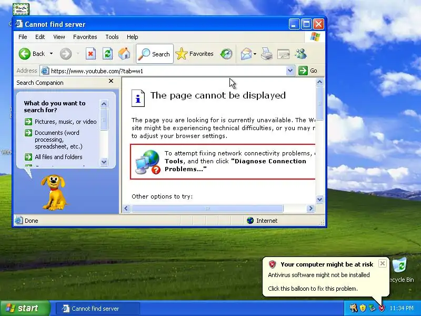Click the green Back arrow button
Screen dimensions: 421x316
click(24, 54)
